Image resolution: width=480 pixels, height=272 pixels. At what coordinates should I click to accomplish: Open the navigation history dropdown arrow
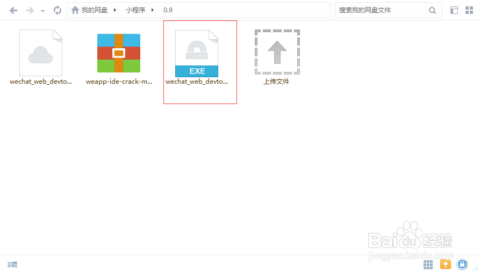click(x=42, y=11)
